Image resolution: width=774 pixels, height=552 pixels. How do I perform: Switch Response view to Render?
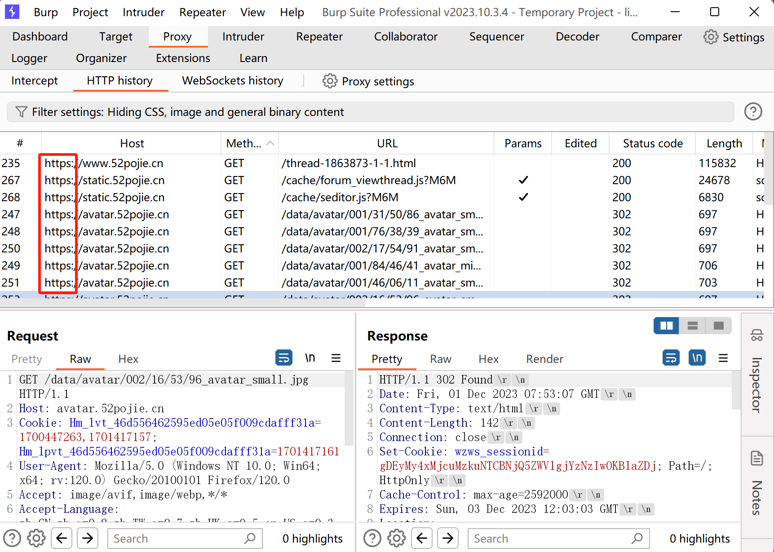coord(544,359)
